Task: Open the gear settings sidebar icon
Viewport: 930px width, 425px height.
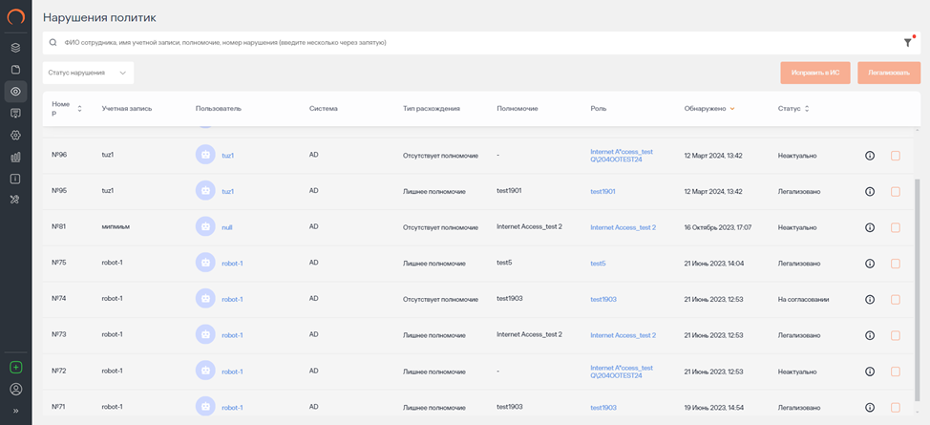Action: (16, 136)
